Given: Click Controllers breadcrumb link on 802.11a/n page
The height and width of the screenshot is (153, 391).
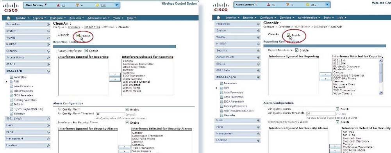Looking at the screenshot, I should (75, 27).
